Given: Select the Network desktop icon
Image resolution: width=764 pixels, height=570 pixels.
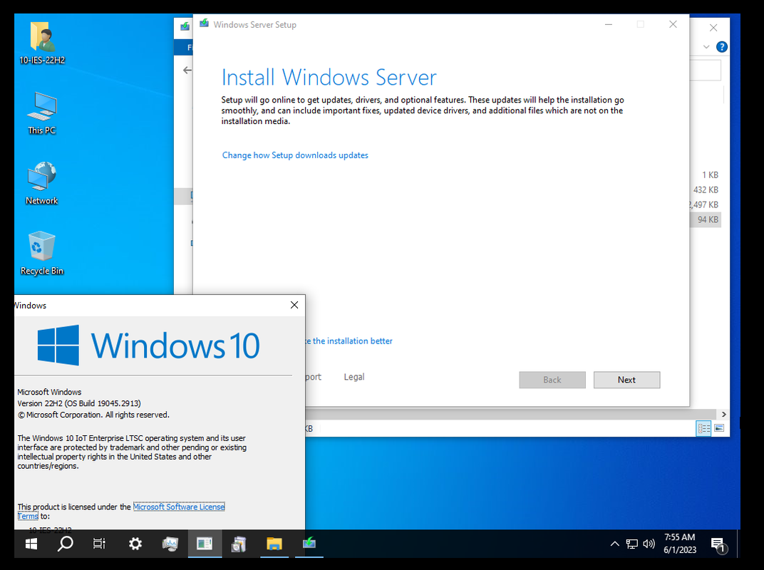Looking at the screenshot, I should tap(42, 183).
